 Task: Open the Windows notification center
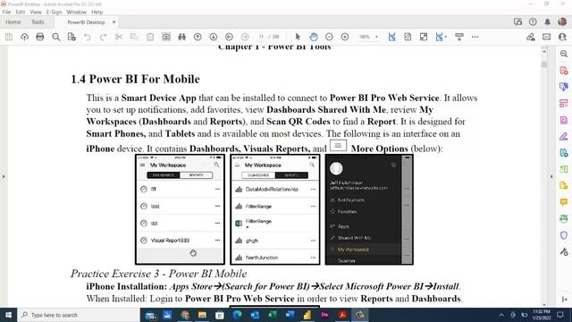point(560,315)
